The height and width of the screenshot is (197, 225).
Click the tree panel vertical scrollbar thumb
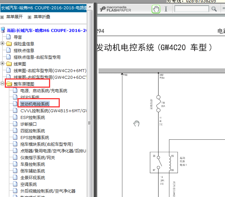[x=90, y=123]
